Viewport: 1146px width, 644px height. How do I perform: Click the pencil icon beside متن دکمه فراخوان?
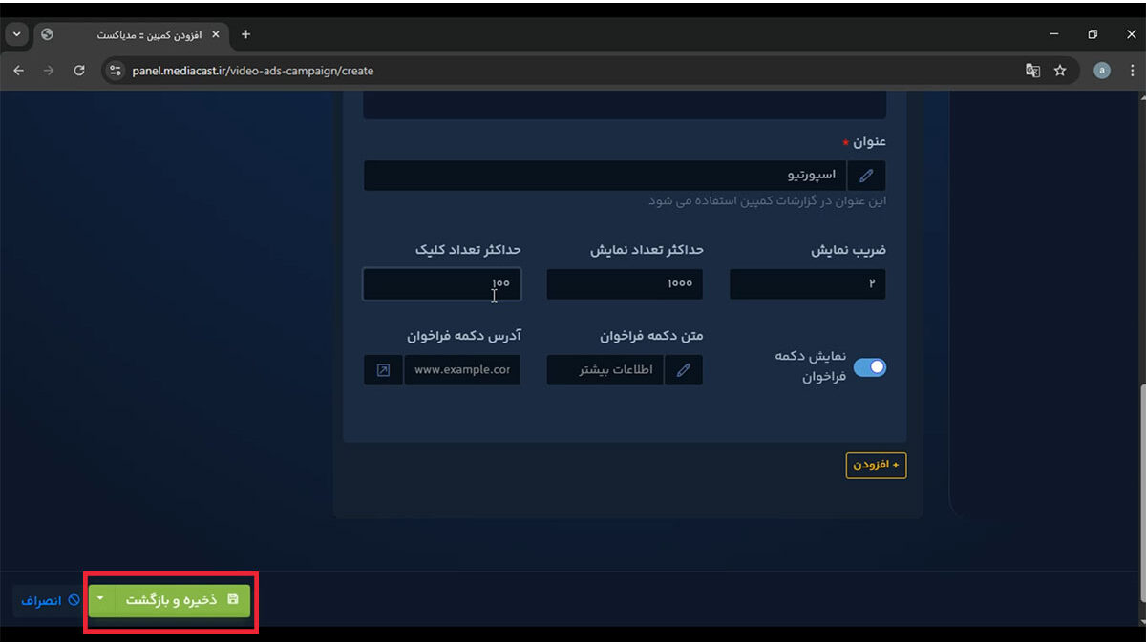click(683, 370)
